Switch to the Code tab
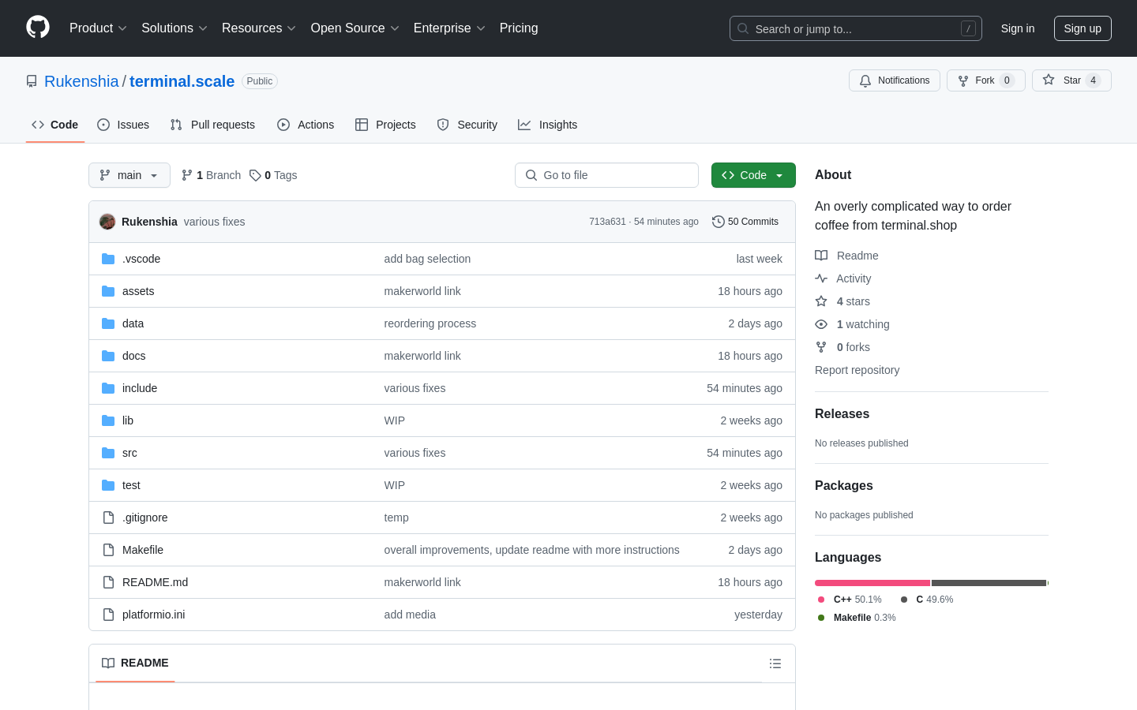This screenshot has height=710, width=1137. tap(55, 125)
